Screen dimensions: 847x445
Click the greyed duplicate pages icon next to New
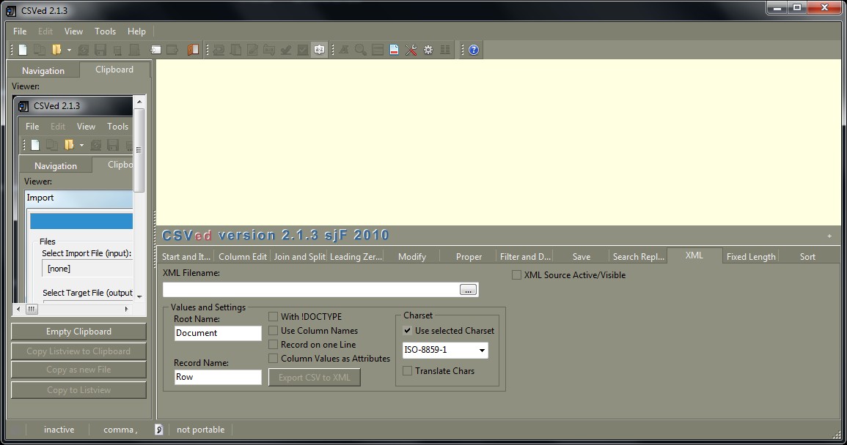(40, 51)
